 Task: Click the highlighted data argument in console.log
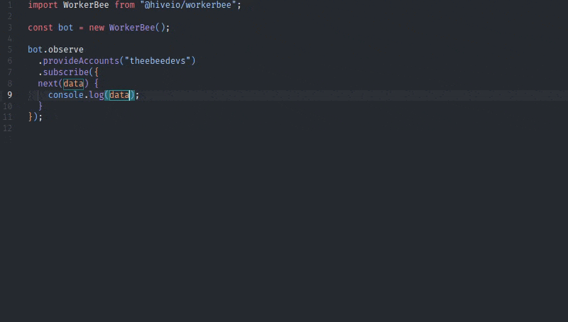[119, 95]
